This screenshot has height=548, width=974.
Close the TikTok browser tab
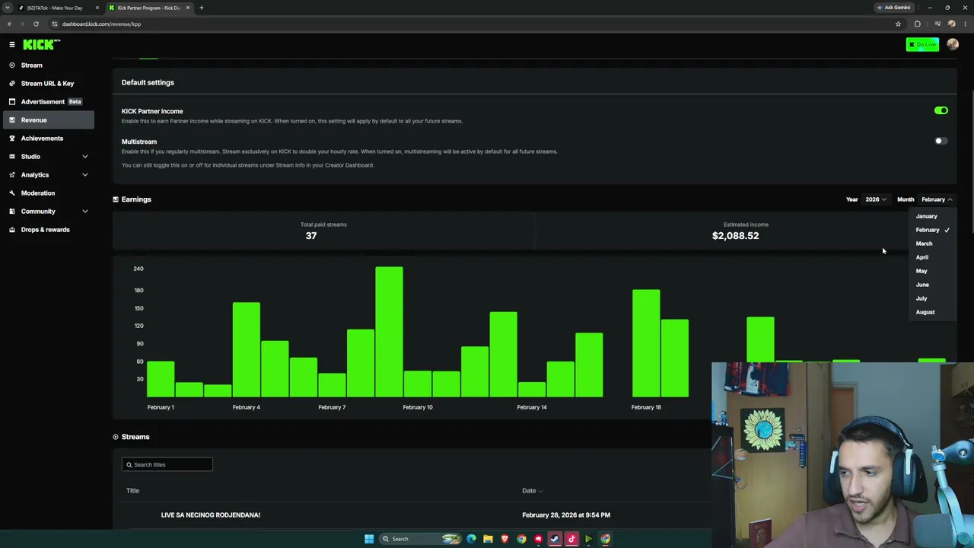pyautogui.click(x=97, y=8)
